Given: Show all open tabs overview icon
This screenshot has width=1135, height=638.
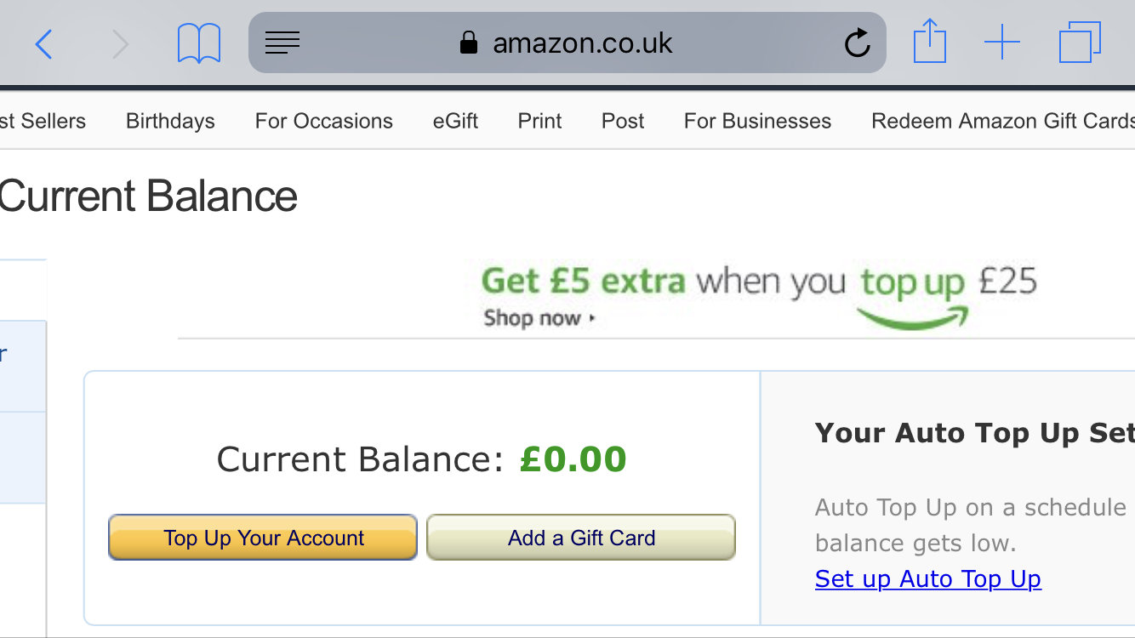Looking at the screenshot, I should [1080, 43].
